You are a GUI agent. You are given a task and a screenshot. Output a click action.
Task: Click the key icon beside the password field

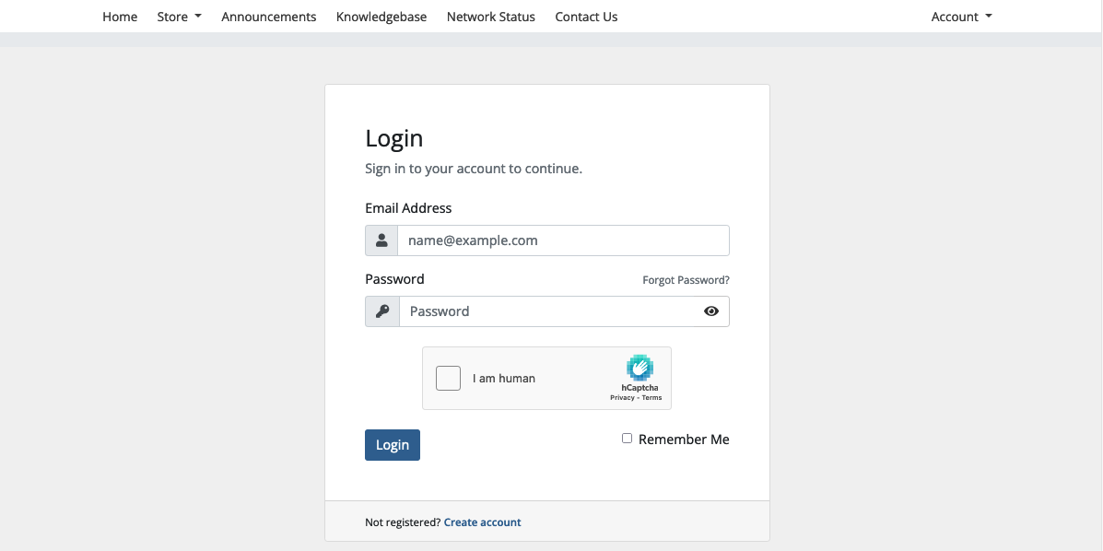point(381,311)
